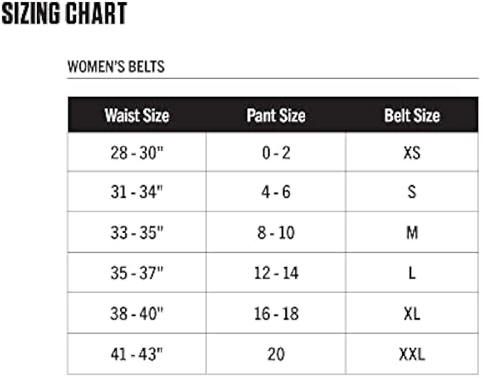Click the 0 - 2 pant size cell
Viewport: 483px width, 378px height.
tap(276, 152)
